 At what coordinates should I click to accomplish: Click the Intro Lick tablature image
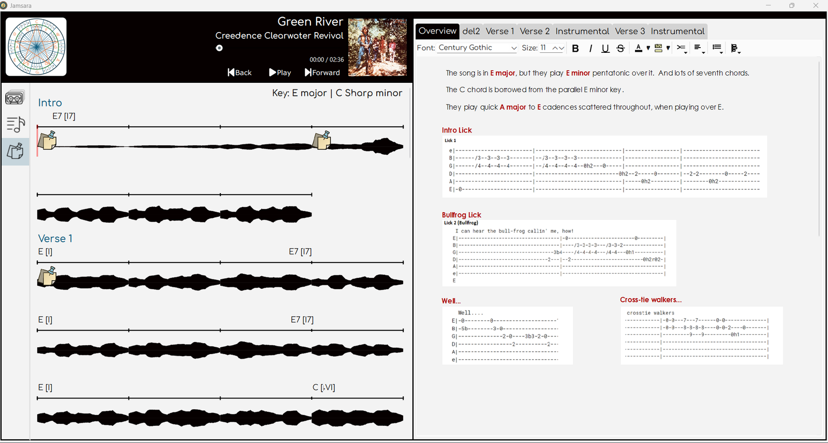604,167
